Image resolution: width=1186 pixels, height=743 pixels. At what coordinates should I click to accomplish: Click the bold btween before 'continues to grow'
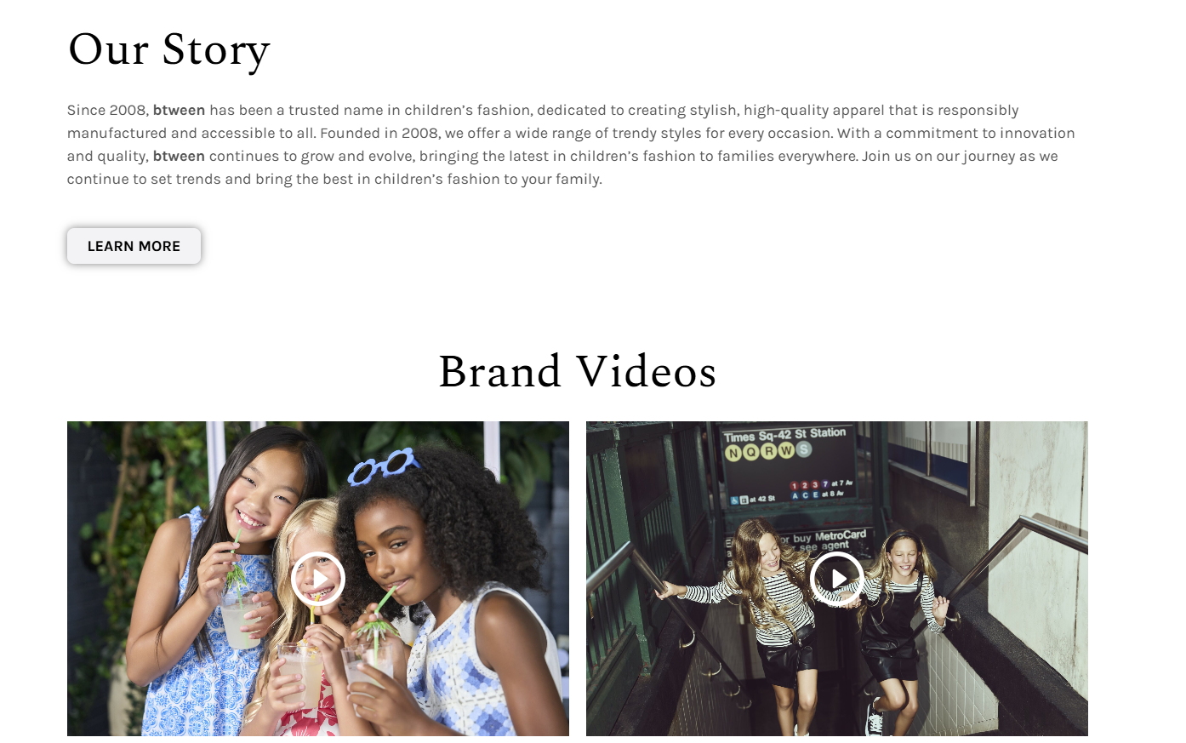click(x=179, y=156)
